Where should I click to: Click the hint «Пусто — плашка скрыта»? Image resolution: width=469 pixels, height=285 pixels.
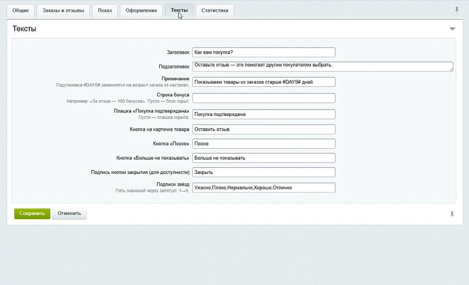click(x=164, y=117)
